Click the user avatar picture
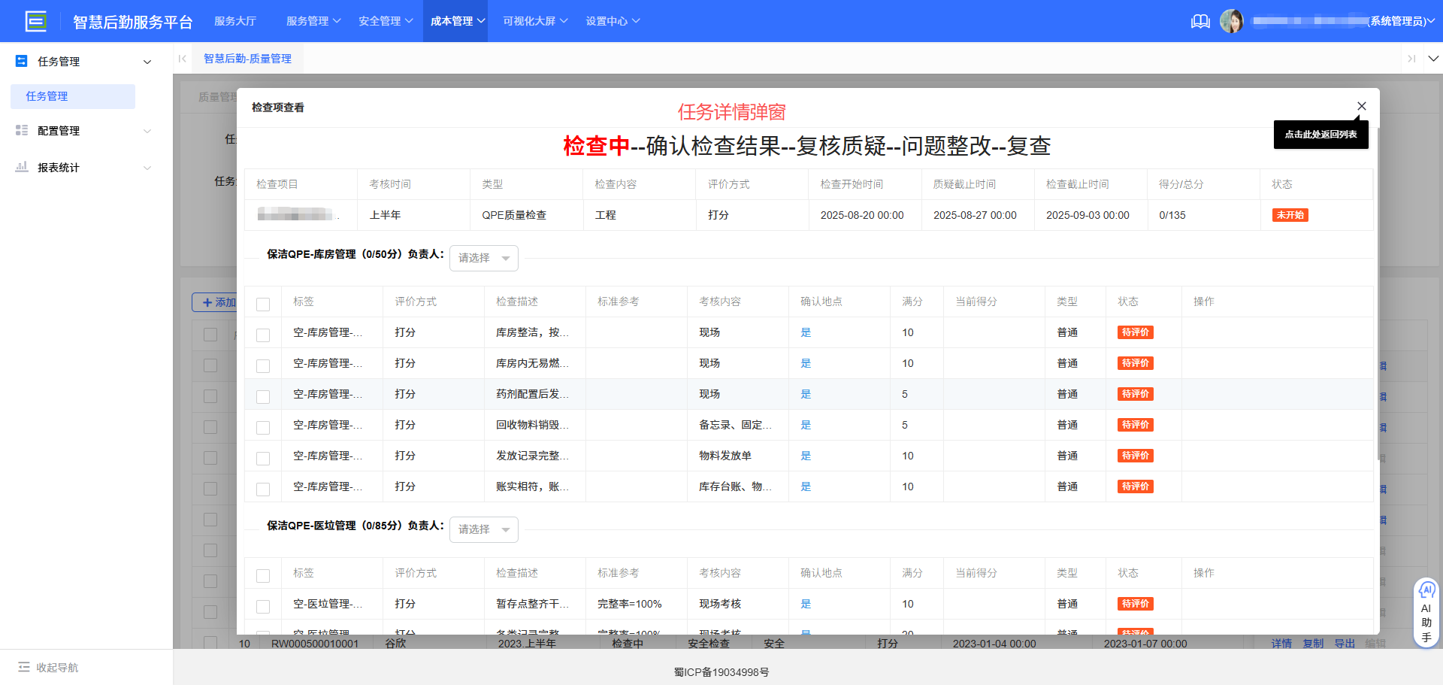The image size is (1443, 685). coord(1231,21)
